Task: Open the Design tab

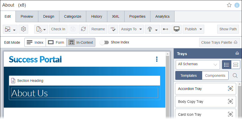Action: point(49,16)
